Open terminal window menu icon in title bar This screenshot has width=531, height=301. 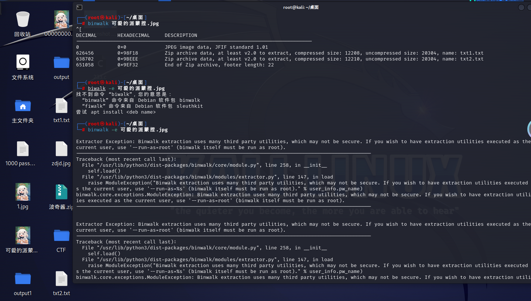coord(79,7)
